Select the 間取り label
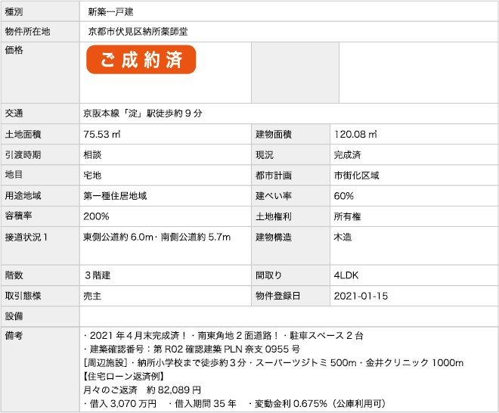The height and width of the screenshot is (413, 499). point(269,275)
